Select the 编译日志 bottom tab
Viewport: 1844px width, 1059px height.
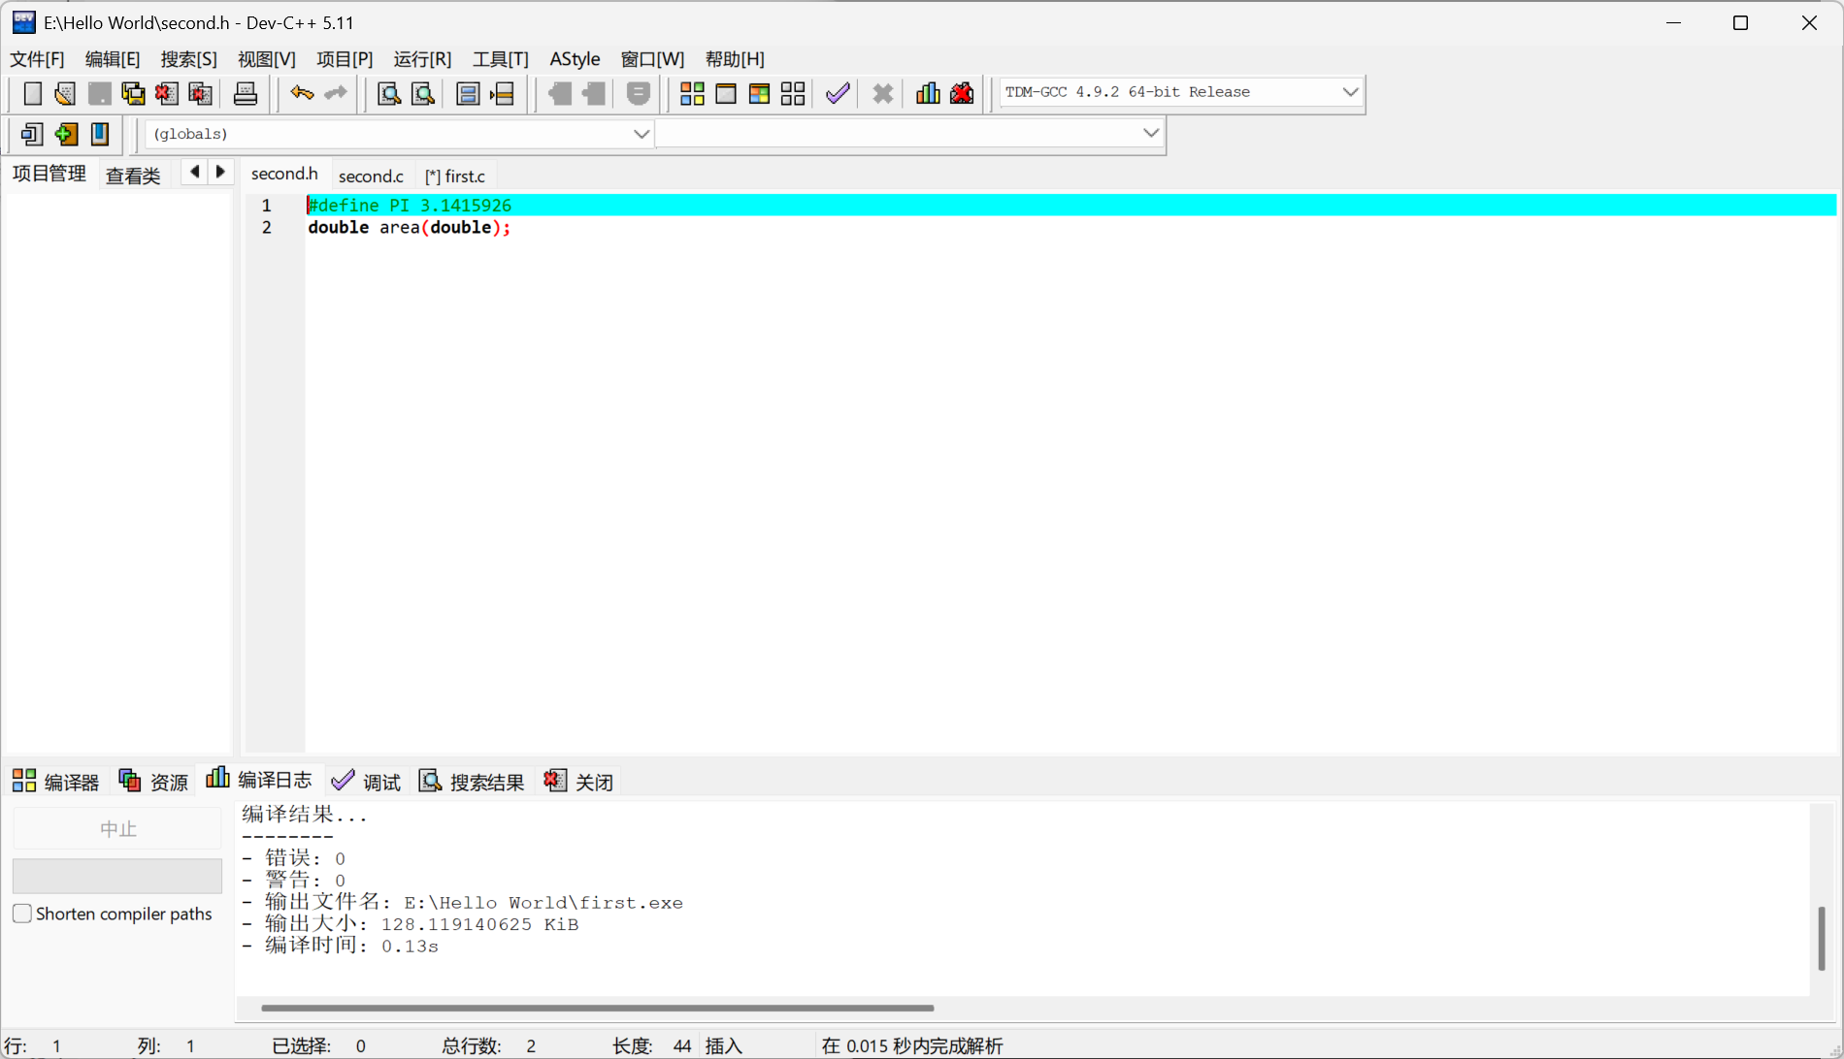coord(259,780)
